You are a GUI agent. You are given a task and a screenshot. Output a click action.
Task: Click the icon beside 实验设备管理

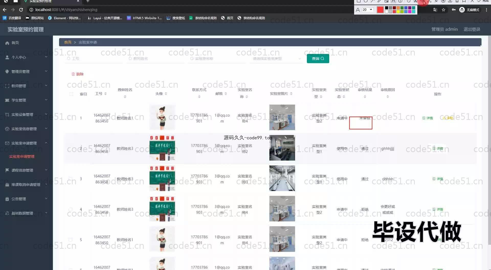tap(7, 115)
